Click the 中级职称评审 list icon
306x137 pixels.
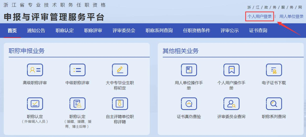point(77,70)
